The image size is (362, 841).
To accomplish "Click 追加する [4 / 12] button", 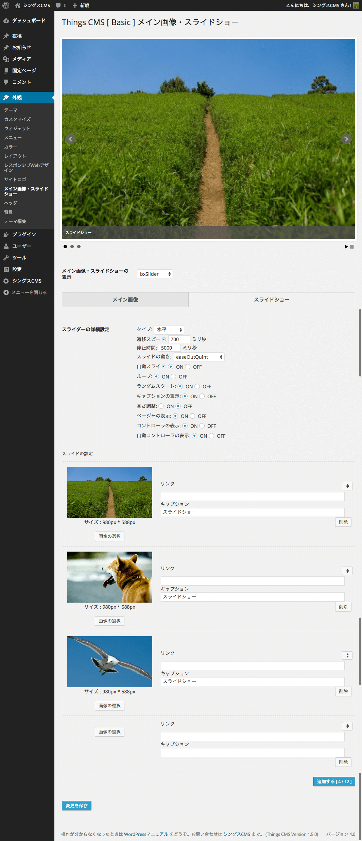I will (334, 781).
